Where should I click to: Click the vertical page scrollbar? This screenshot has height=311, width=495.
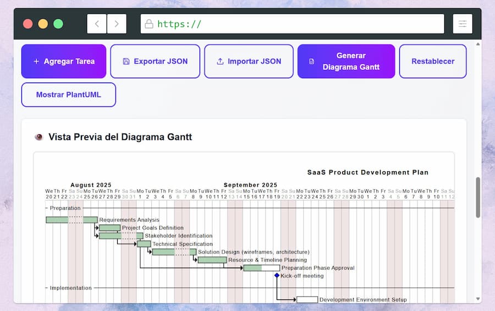(x=477, y=197)
